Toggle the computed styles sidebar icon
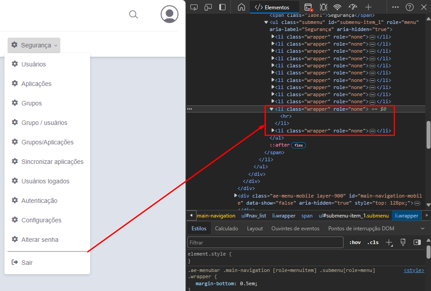431x291 pixels. pyautogui.click(x=417, y=242)
